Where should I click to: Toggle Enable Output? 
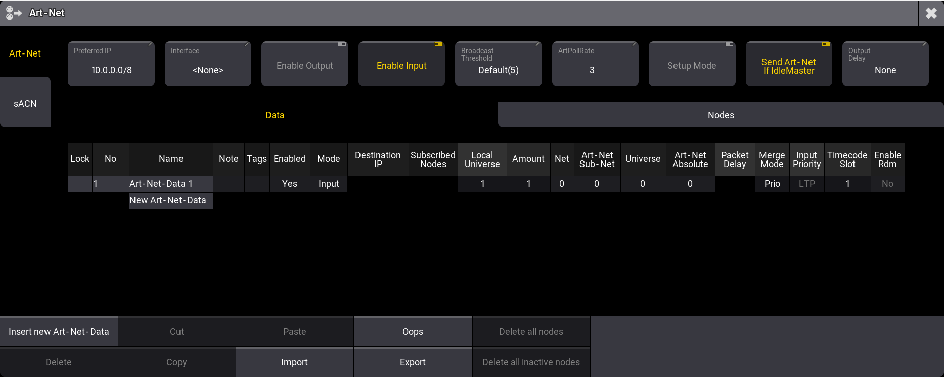(304, 65)
